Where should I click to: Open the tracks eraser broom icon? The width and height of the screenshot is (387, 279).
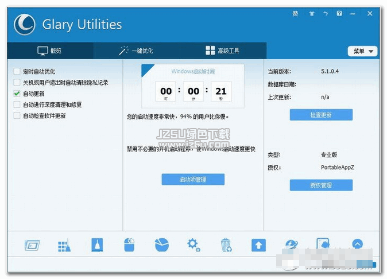(x=97, y=245)
